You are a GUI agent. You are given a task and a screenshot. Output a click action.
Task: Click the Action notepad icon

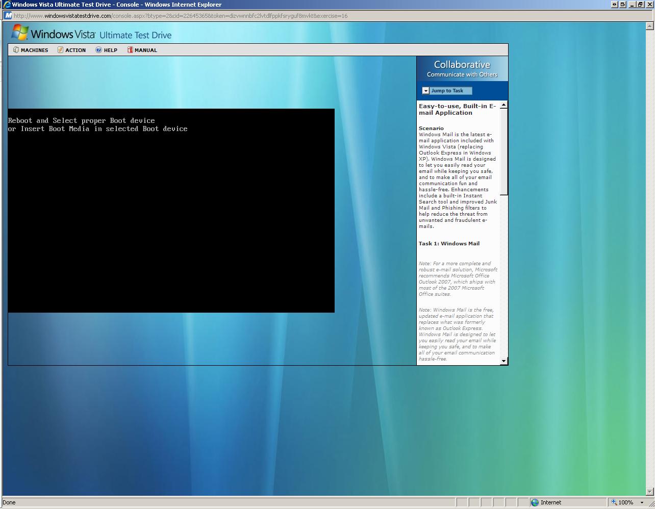(60, 50)
